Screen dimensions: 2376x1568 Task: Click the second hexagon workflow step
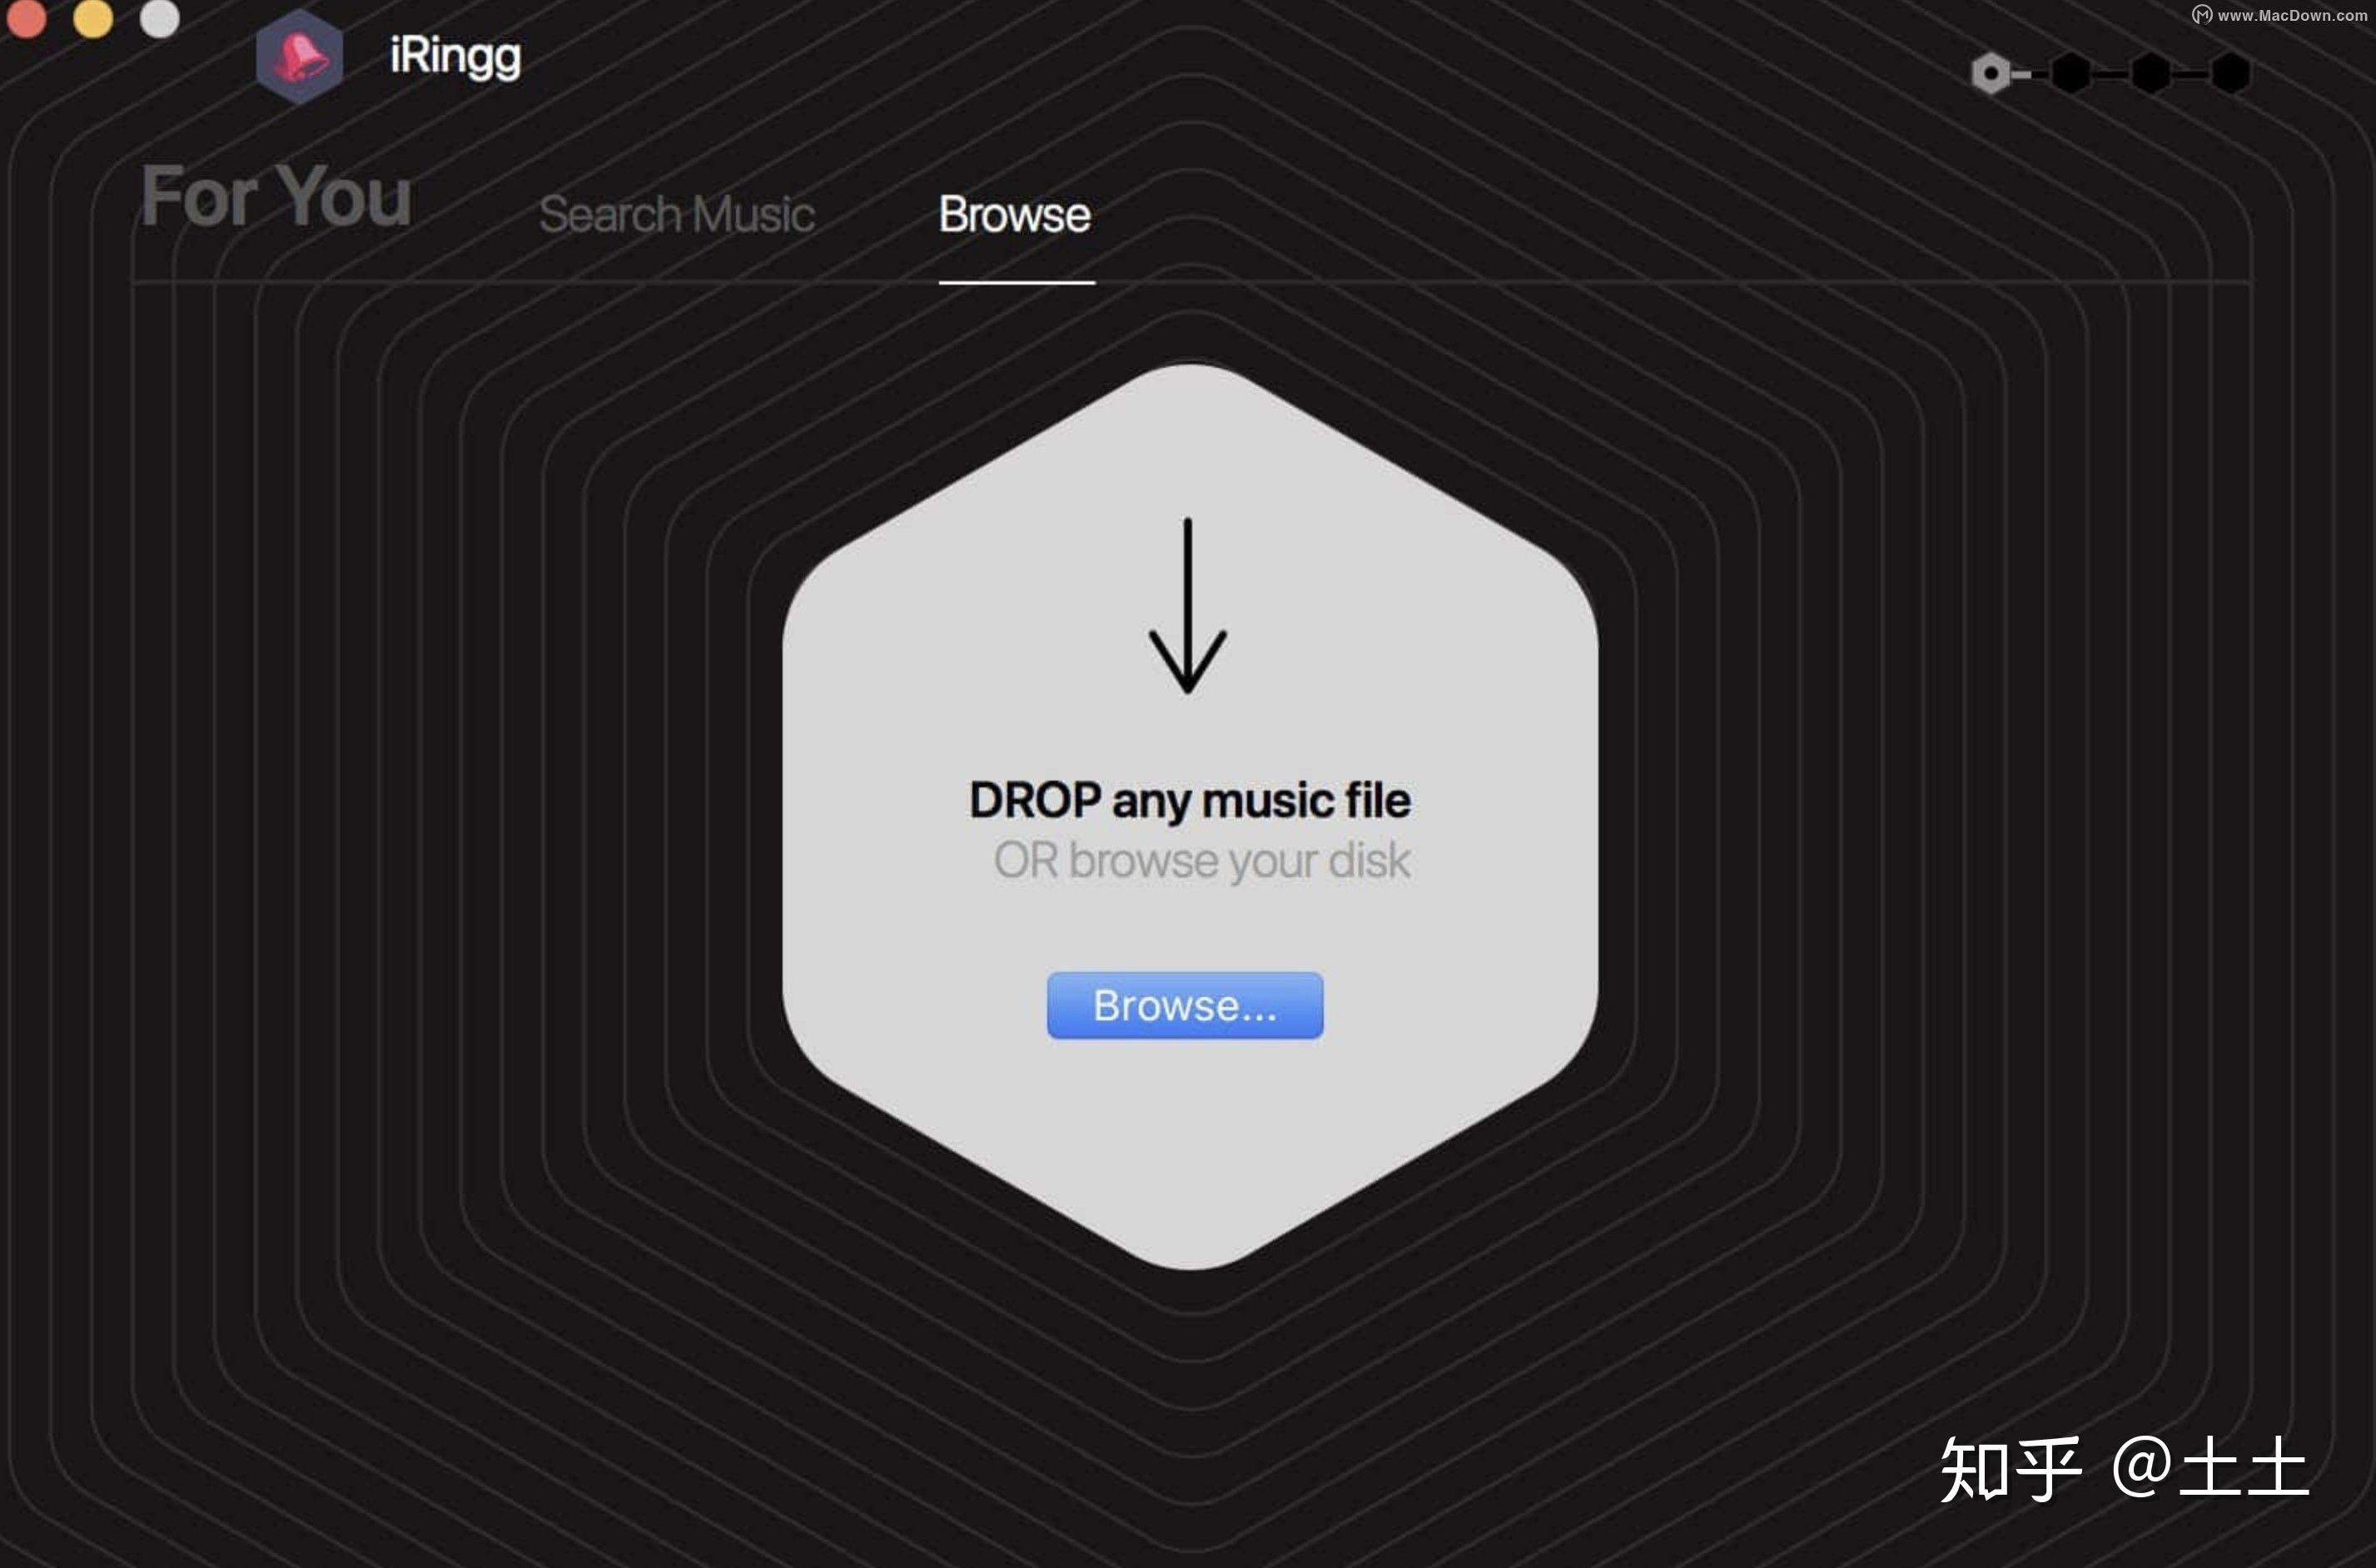[2070, 73]
